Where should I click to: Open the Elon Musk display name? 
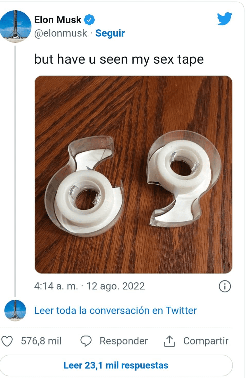[58, 20]
